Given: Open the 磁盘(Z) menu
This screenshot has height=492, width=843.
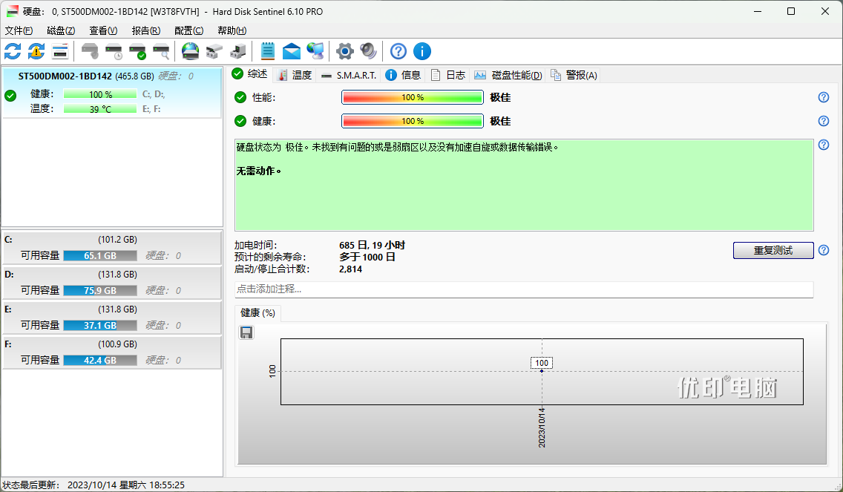Looking at the screenshot, I should tap(61, 30).
